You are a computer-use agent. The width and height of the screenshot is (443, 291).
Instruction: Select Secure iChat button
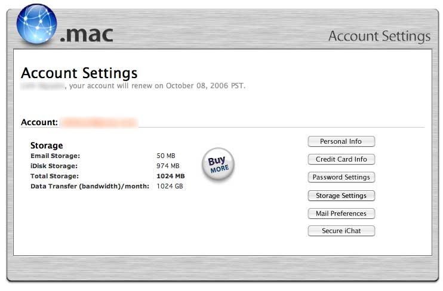pyautogui.click(x=342, y=231)
